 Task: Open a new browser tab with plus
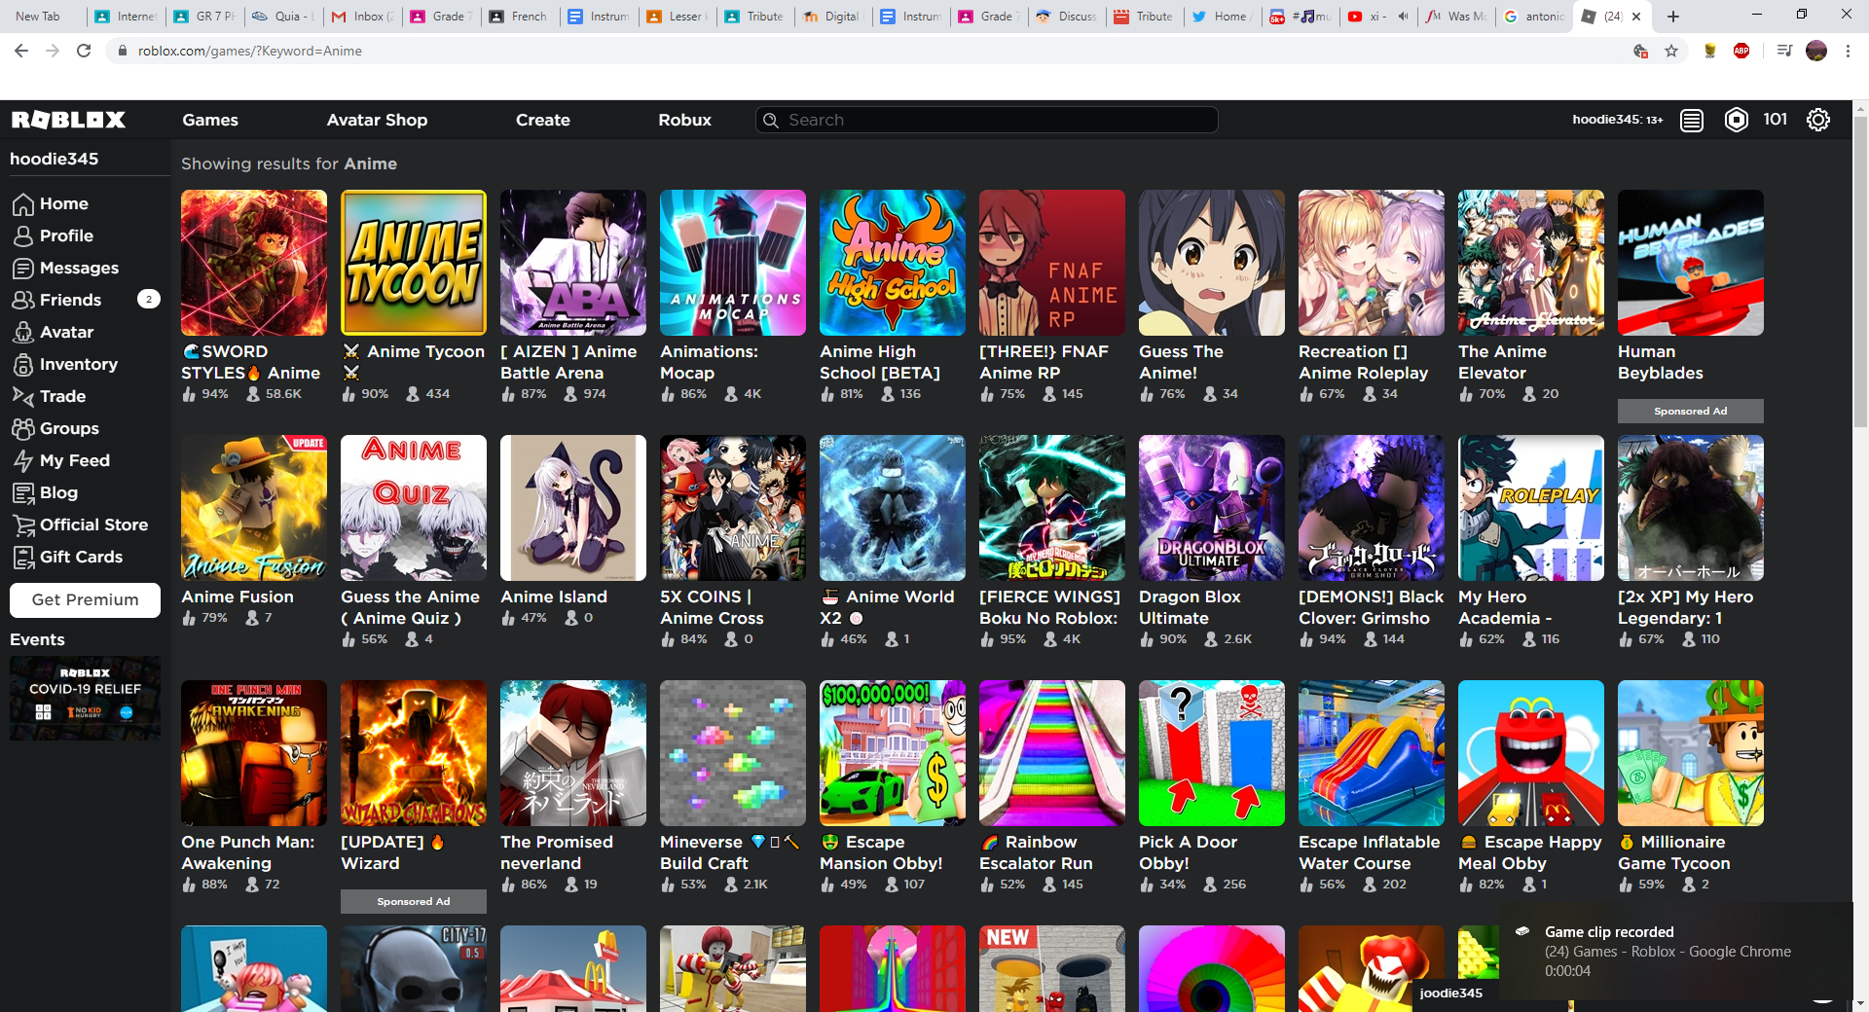(x=1673, y=17)
